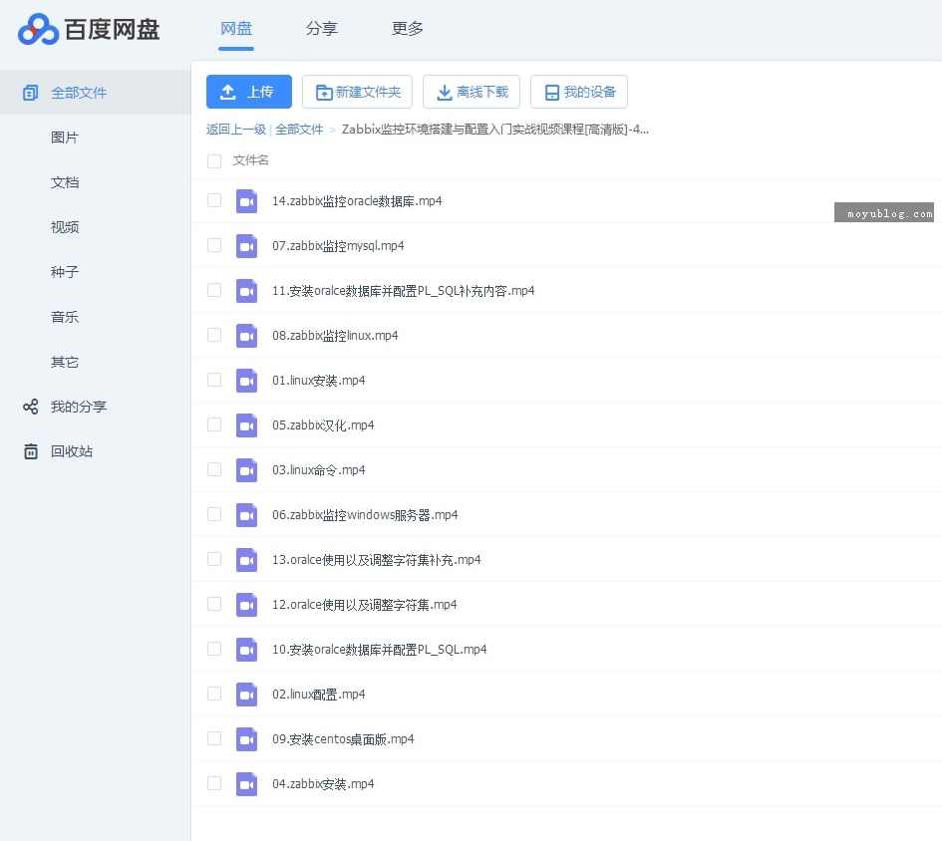This screenshot has height=841, width=942.
Task: Open the 回收站 recycle bin
Action: 71,451
